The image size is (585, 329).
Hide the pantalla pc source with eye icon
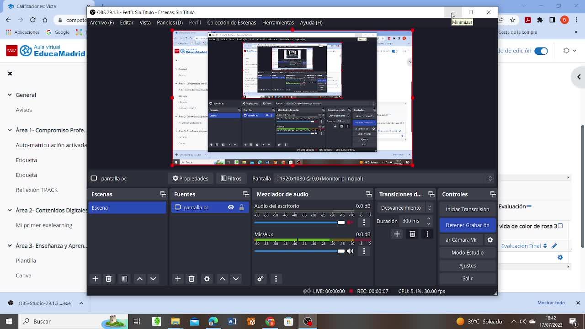[x=231, y=207]
